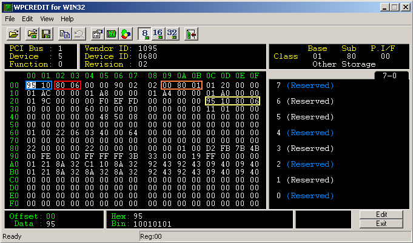Click the Edit button
Image resolution: width=413 pixels, height=243 pixels.
[381, 215]
